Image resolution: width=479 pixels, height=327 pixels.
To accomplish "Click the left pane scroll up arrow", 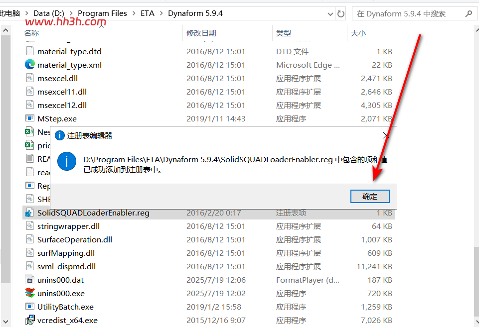I will tap(5, 30).
